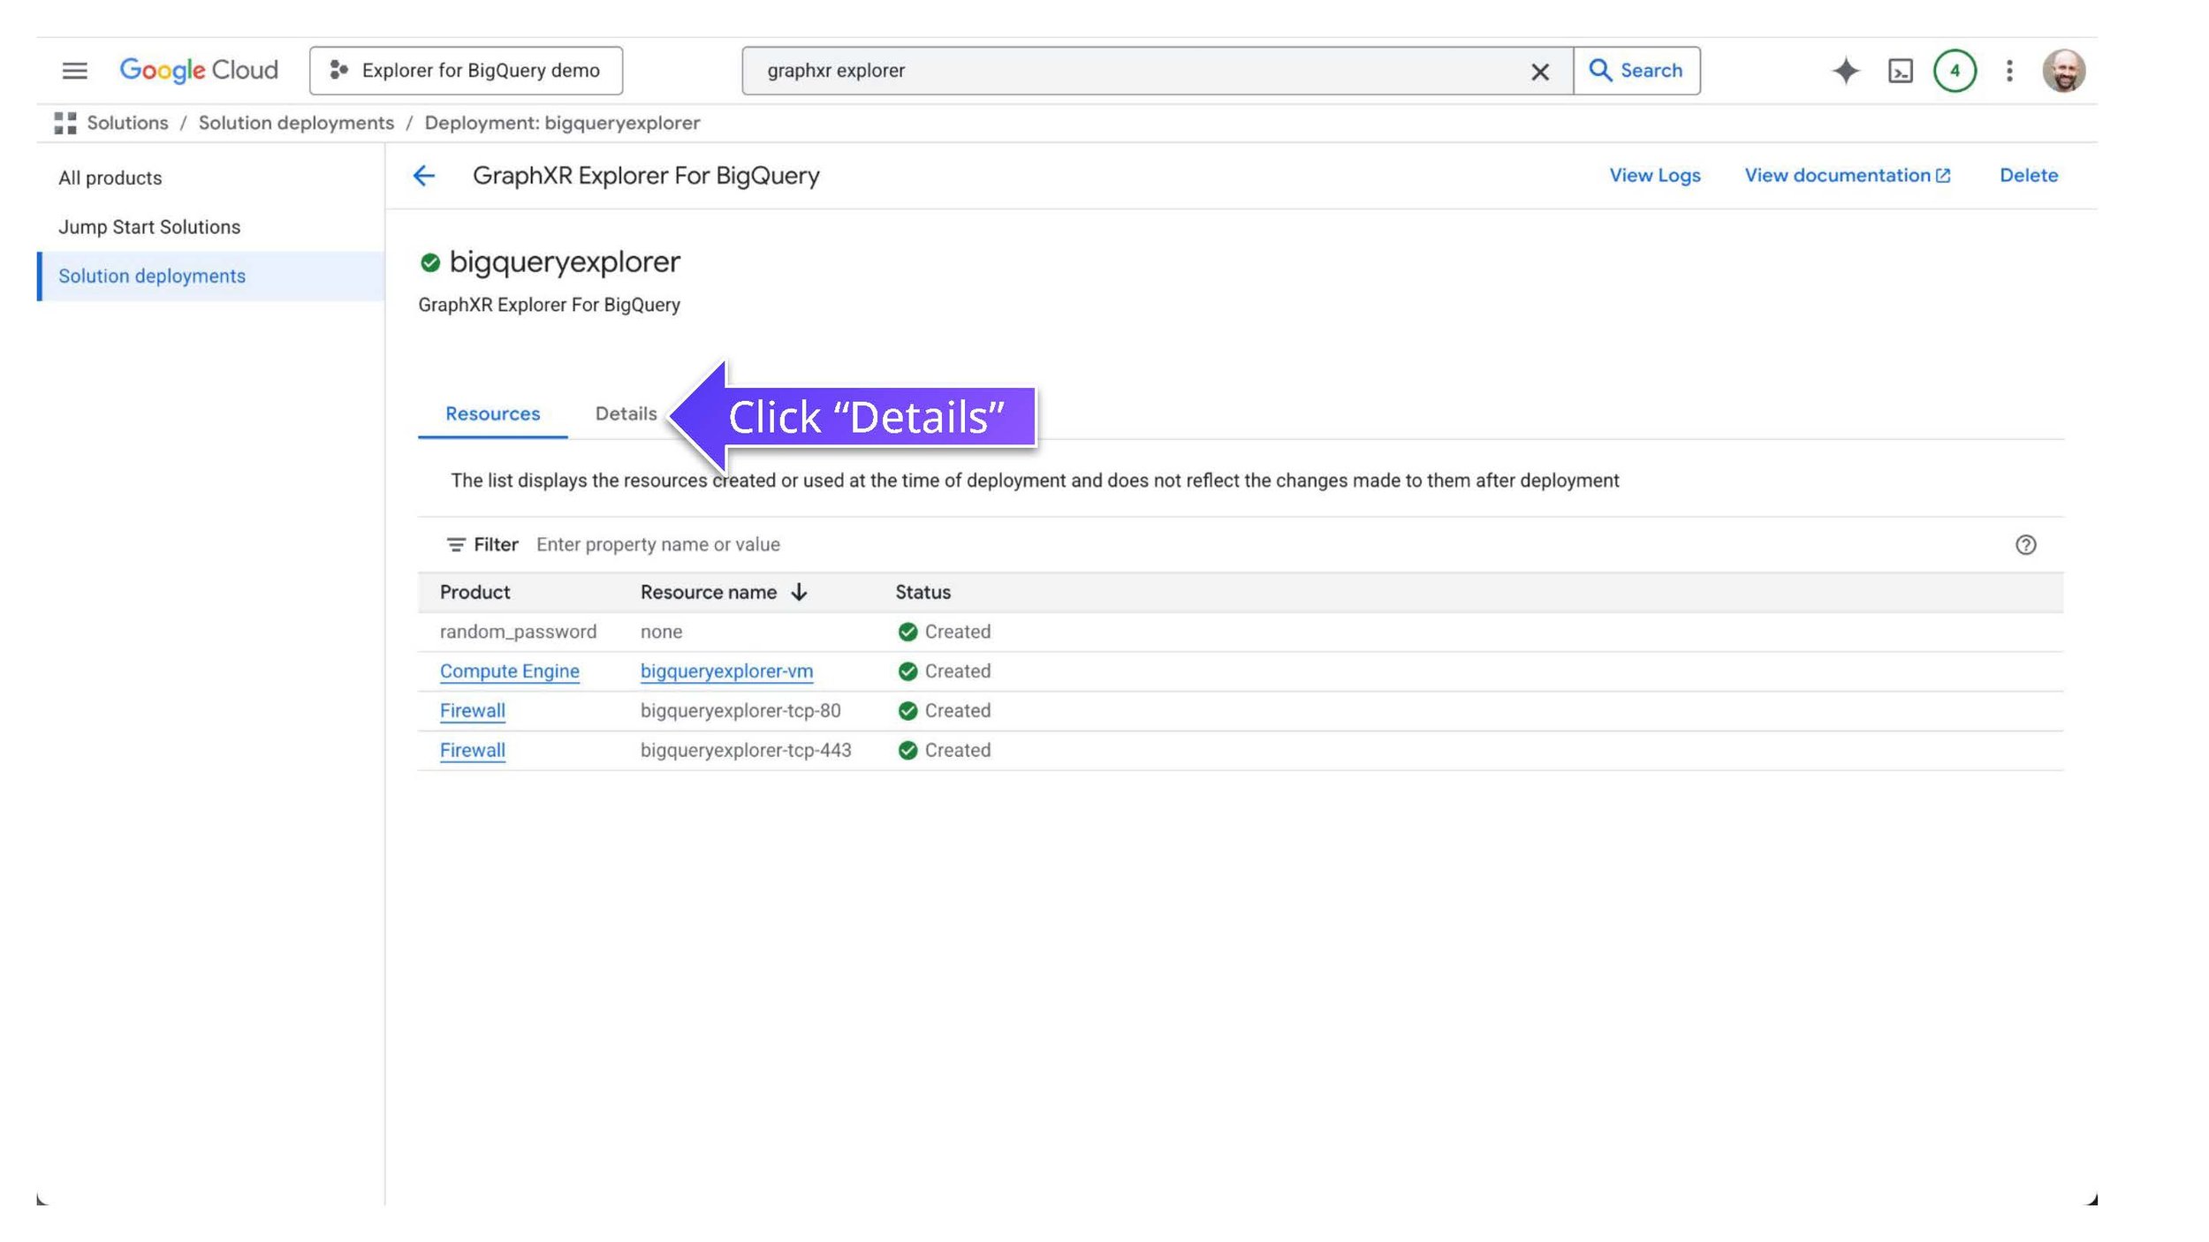Clear the search box with X icon
The image size is (2209, 1242).
1539,72
